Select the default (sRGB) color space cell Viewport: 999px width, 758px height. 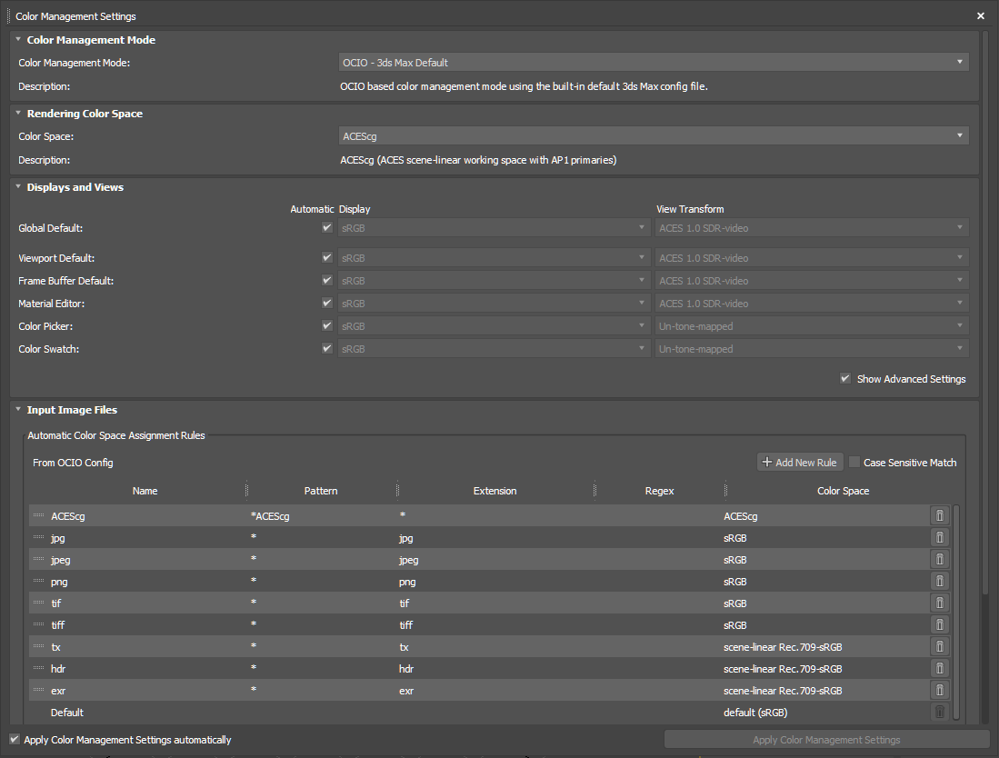[755, 713]
